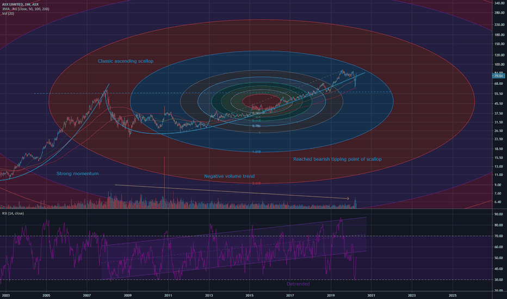Screen dimensions: 507x299
Task: Click the 2007 label on time axis
Action: 87,295
